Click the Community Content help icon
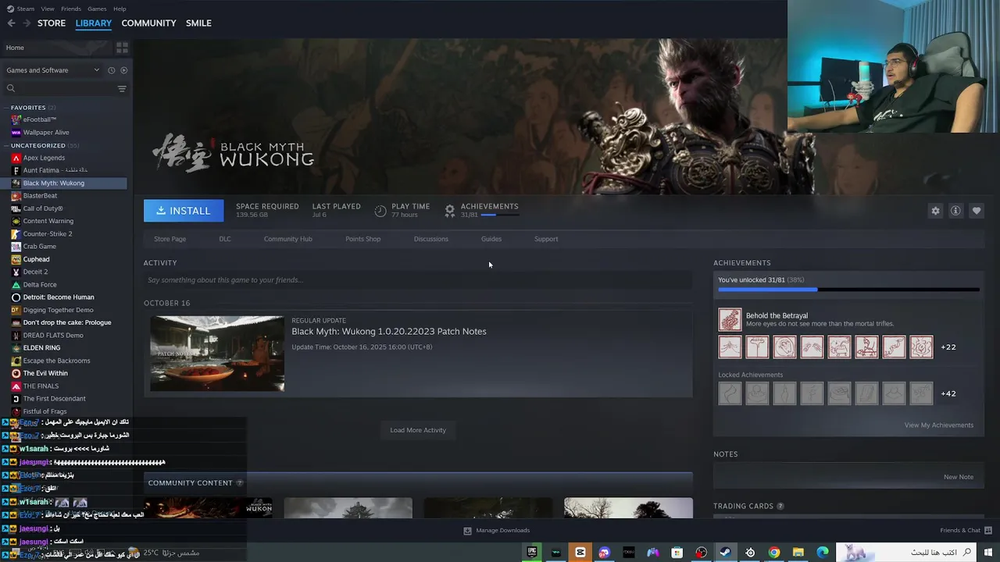The image size is (1000, 562). tap(240, 482)
